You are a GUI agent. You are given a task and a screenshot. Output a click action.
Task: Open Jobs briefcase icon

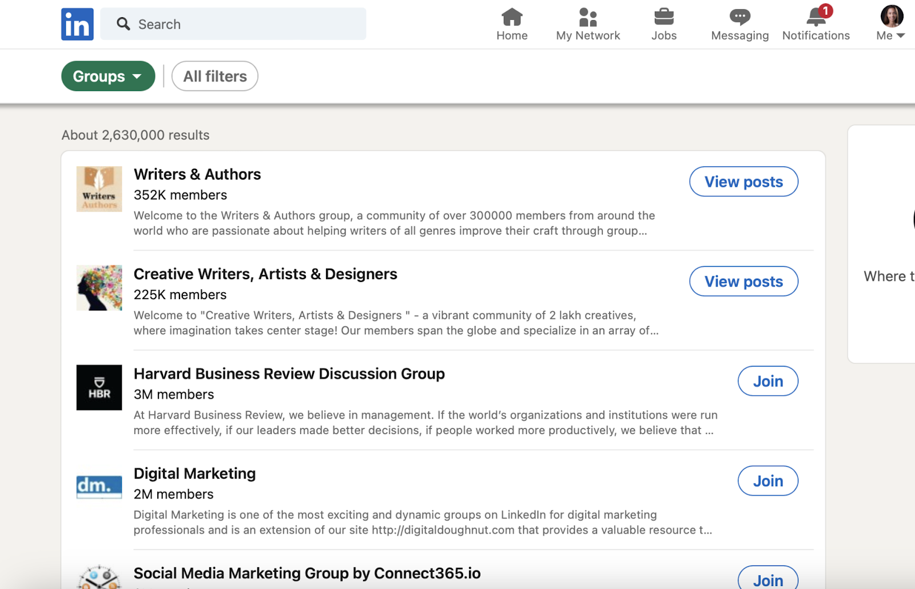(x=664, y=17)
